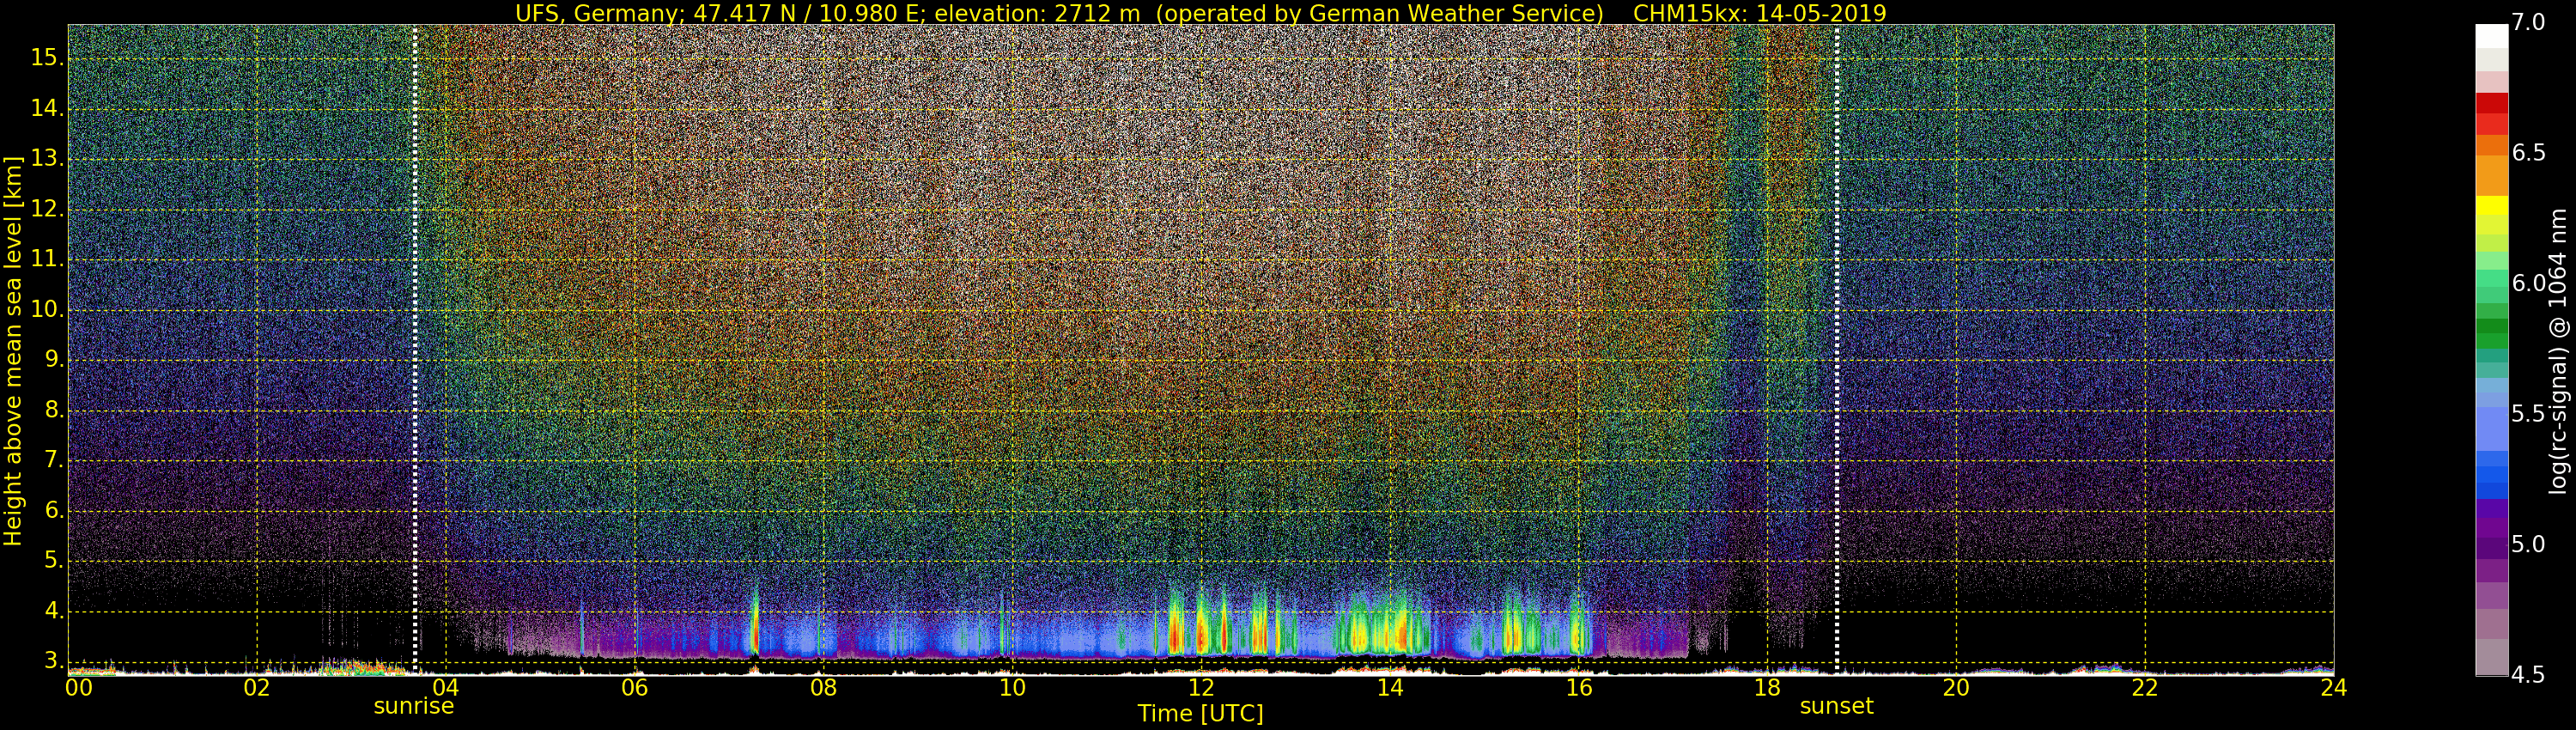Click the '22' time tick label
The height and width of the screenshot is (730, 2576).
(2145, 688)
